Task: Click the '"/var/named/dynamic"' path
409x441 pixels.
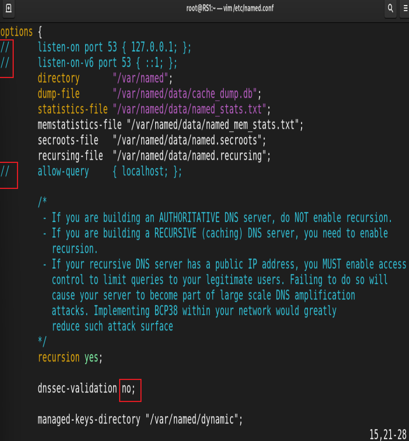Action: 192,420
